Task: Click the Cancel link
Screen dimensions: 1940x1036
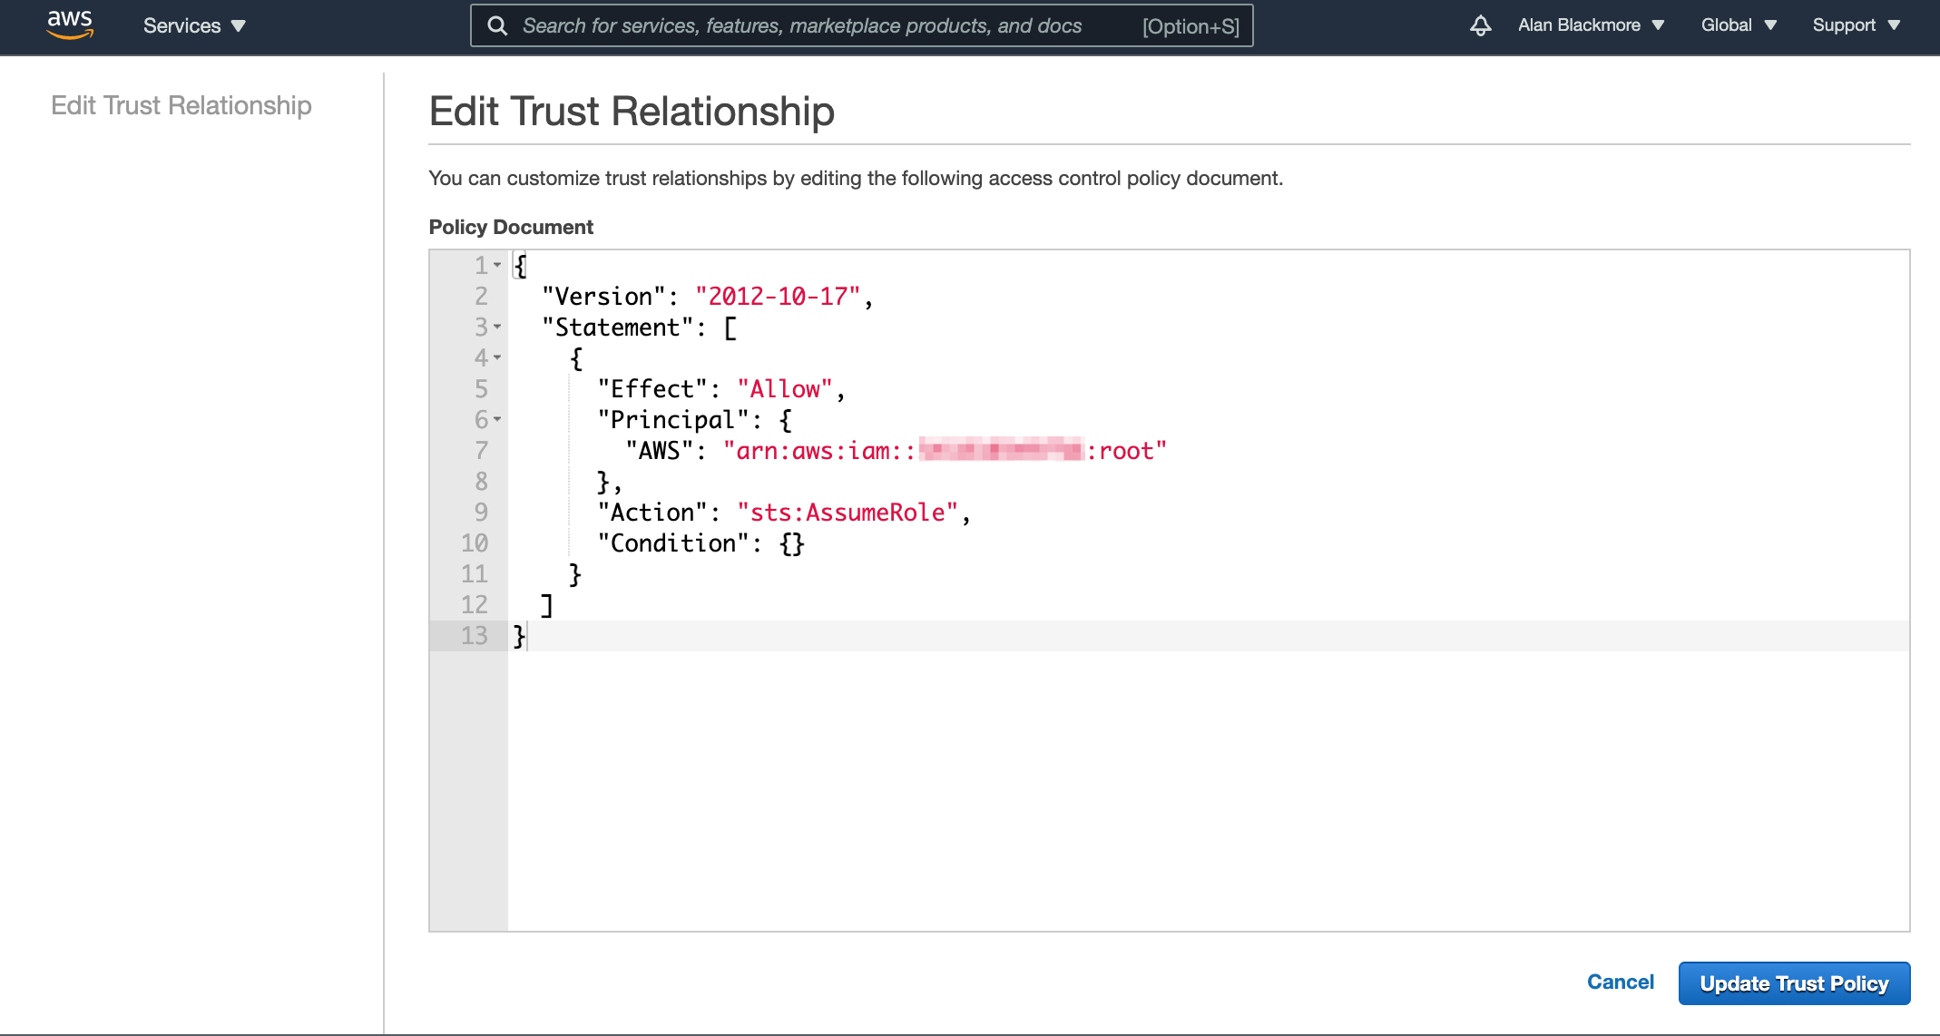Action: (x=1620, y=982)
